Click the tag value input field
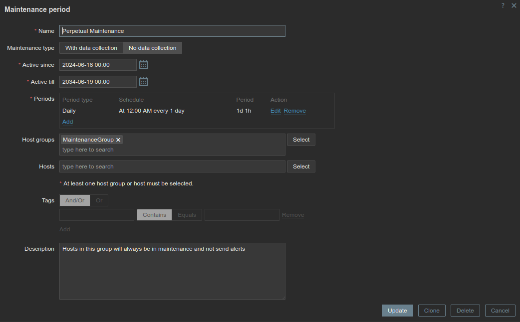The width and height of the screenshot is (520, 322). click(242, 215)
